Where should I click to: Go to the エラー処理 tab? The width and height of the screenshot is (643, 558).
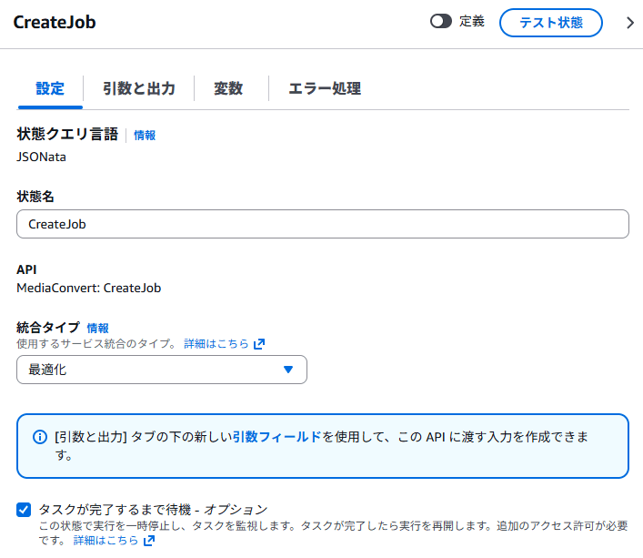325,88
